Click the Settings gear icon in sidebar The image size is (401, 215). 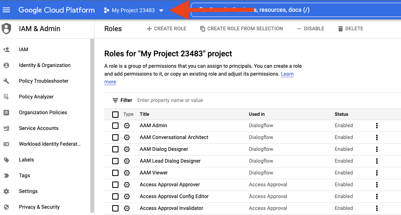pos(6,191)
